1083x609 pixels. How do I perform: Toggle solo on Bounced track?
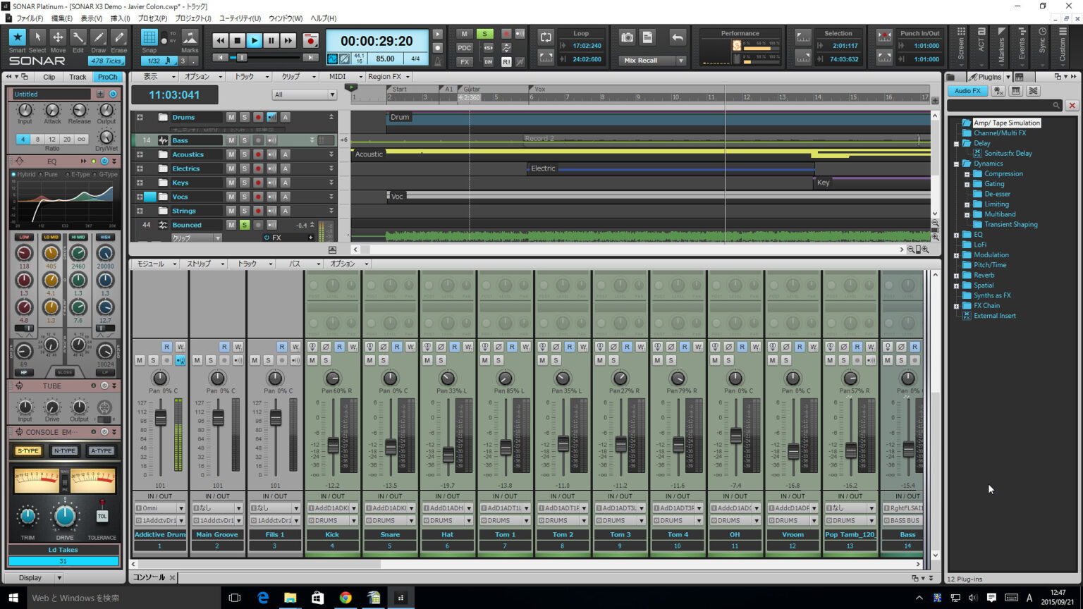click(x=245, y=225)
